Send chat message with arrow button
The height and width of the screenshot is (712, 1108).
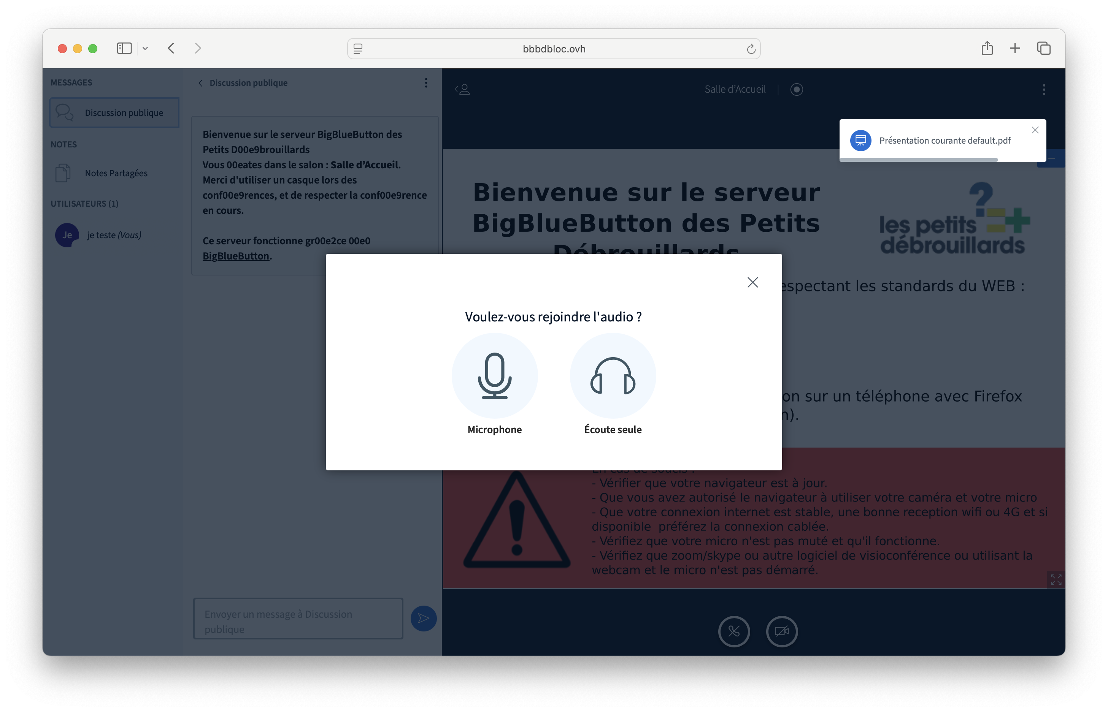pos(423,618)
